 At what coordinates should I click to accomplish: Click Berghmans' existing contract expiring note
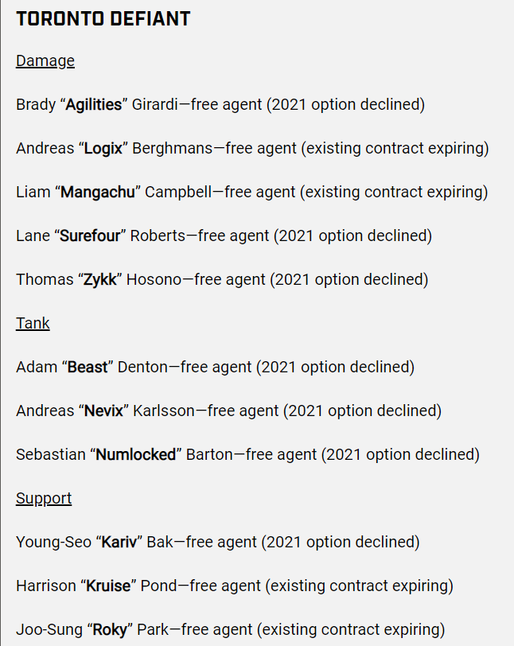395,148
